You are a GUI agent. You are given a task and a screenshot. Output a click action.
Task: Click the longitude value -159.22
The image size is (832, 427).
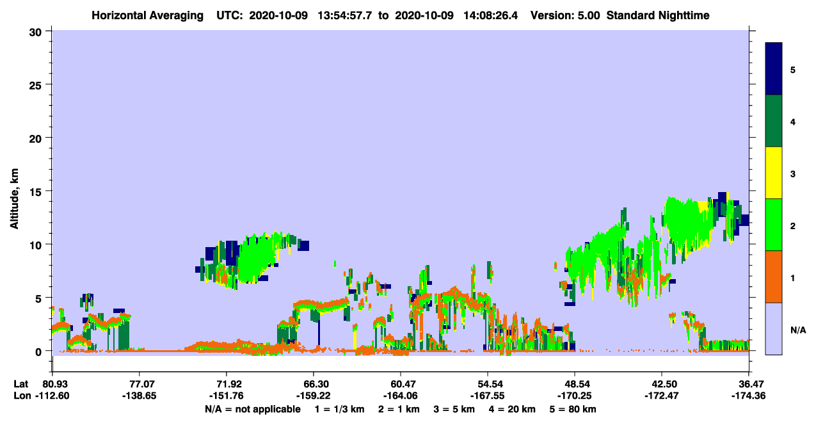coord(314,396)
